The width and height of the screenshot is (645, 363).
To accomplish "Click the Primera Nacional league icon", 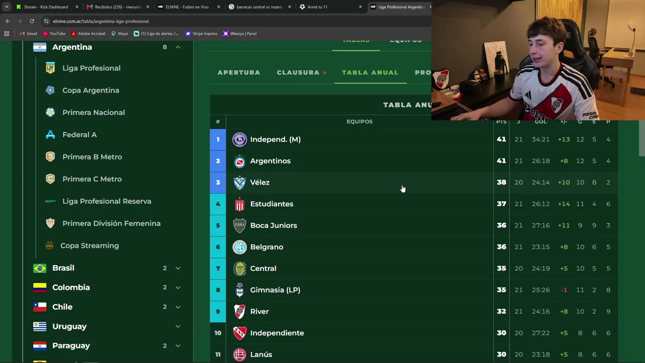I will click(50, 112).
